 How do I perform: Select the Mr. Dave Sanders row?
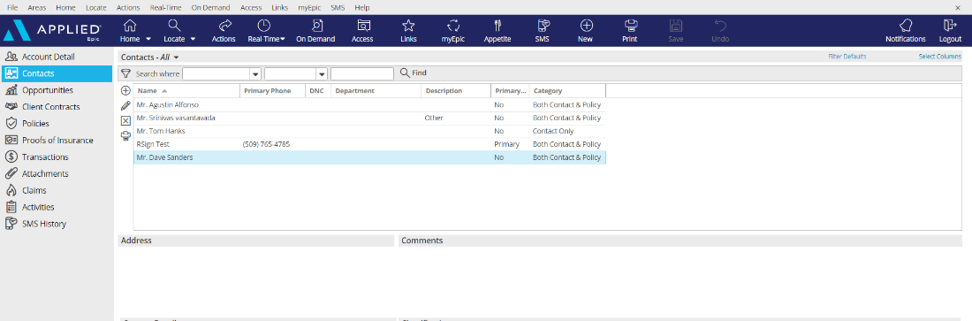tap(369, 157)
